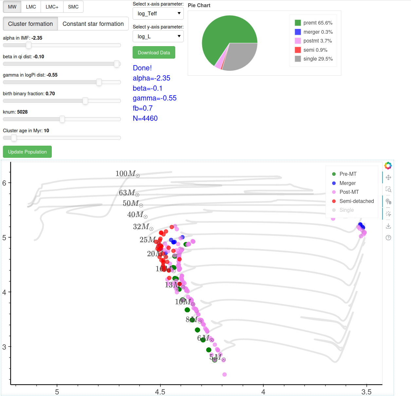Select the Box Zoom tool
411x401 pixels.
[388, 190]
